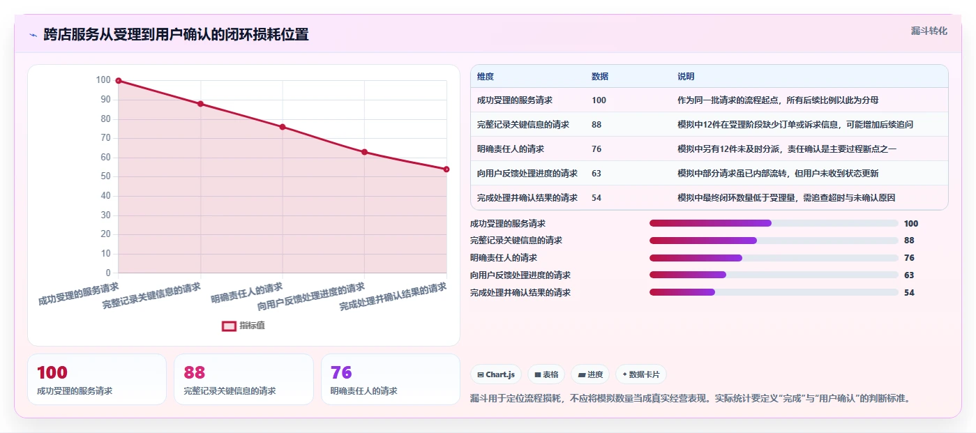976x433 pixels.
Task: Click the chart point for 完整记录关键信息的请求
Action: 200,104
